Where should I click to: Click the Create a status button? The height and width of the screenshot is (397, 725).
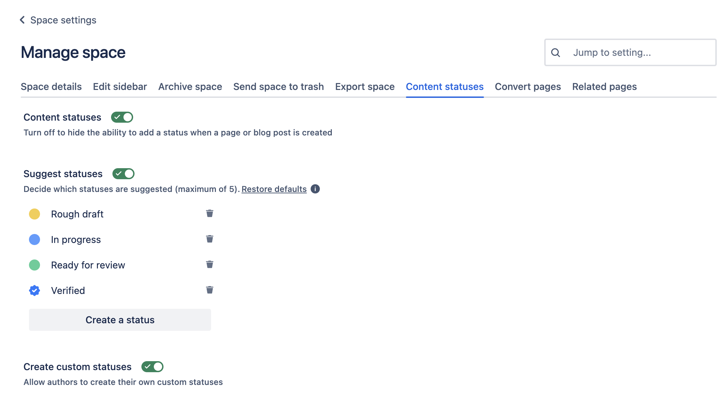coord(120,320)
